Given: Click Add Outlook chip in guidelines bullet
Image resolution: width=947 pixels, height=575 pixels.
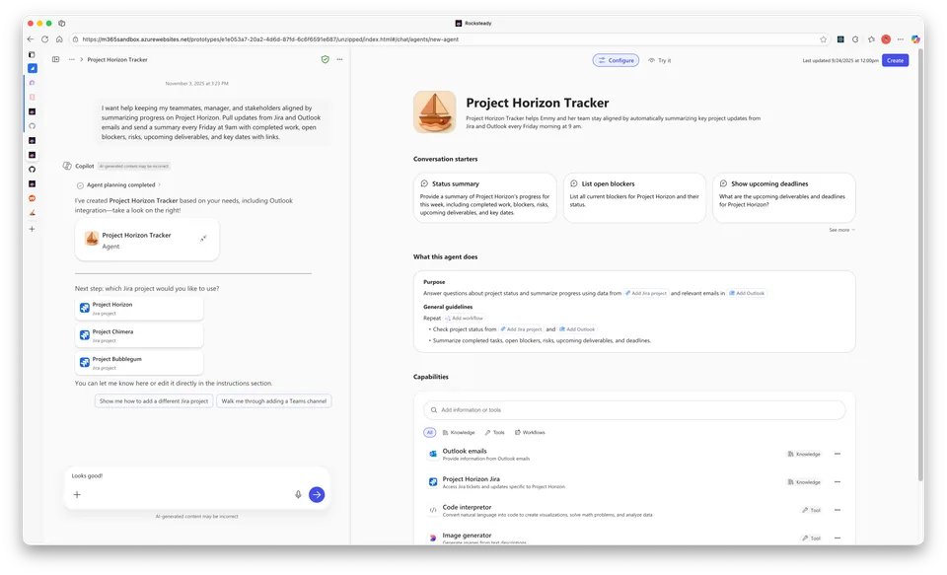Looking at the screenshot, I should tap(577, 329).
